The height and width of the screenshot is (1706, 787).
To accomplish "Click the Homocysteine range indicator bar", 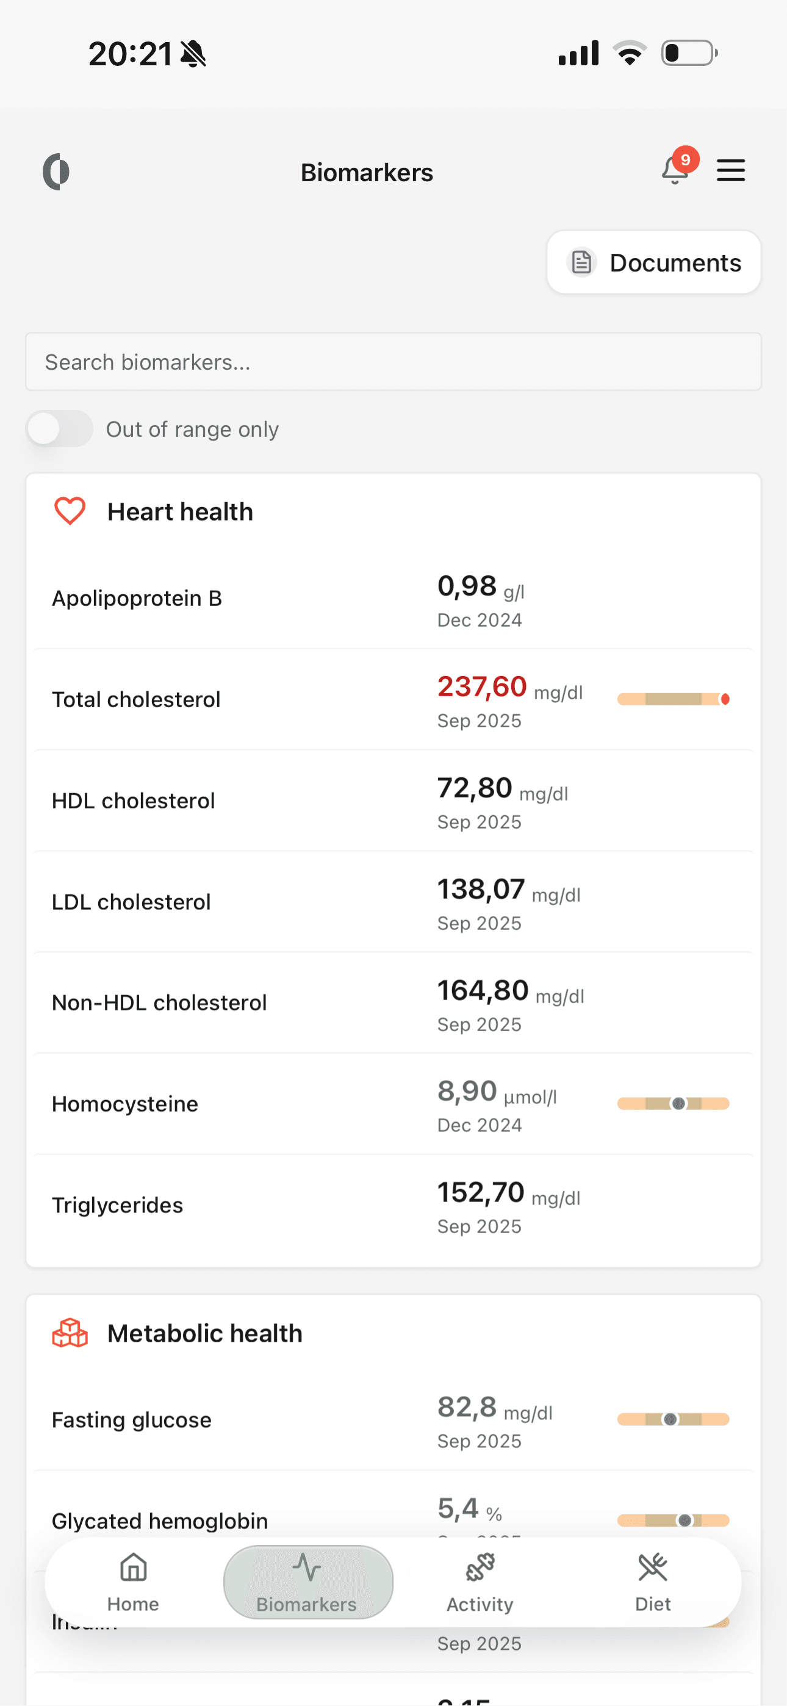I will [674, 1103].
